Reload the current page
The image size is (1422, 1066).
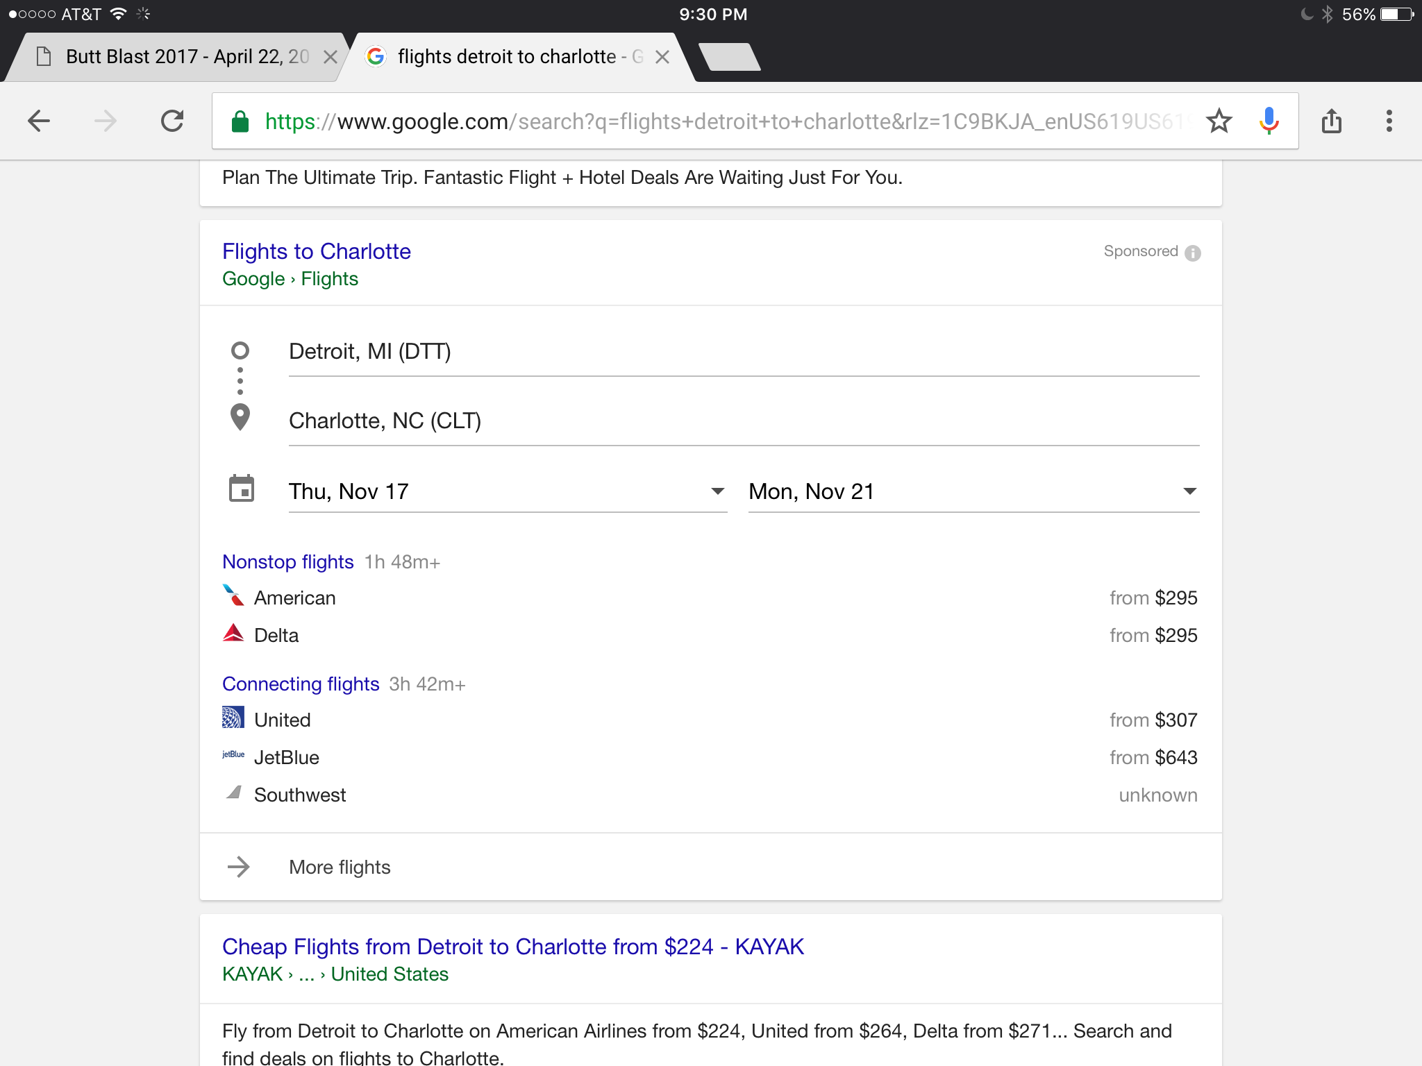[x=172, y=121]
